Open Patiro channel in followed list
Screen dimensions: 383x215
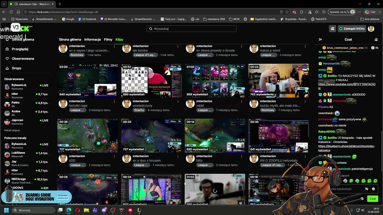click(x=26, y=104)
